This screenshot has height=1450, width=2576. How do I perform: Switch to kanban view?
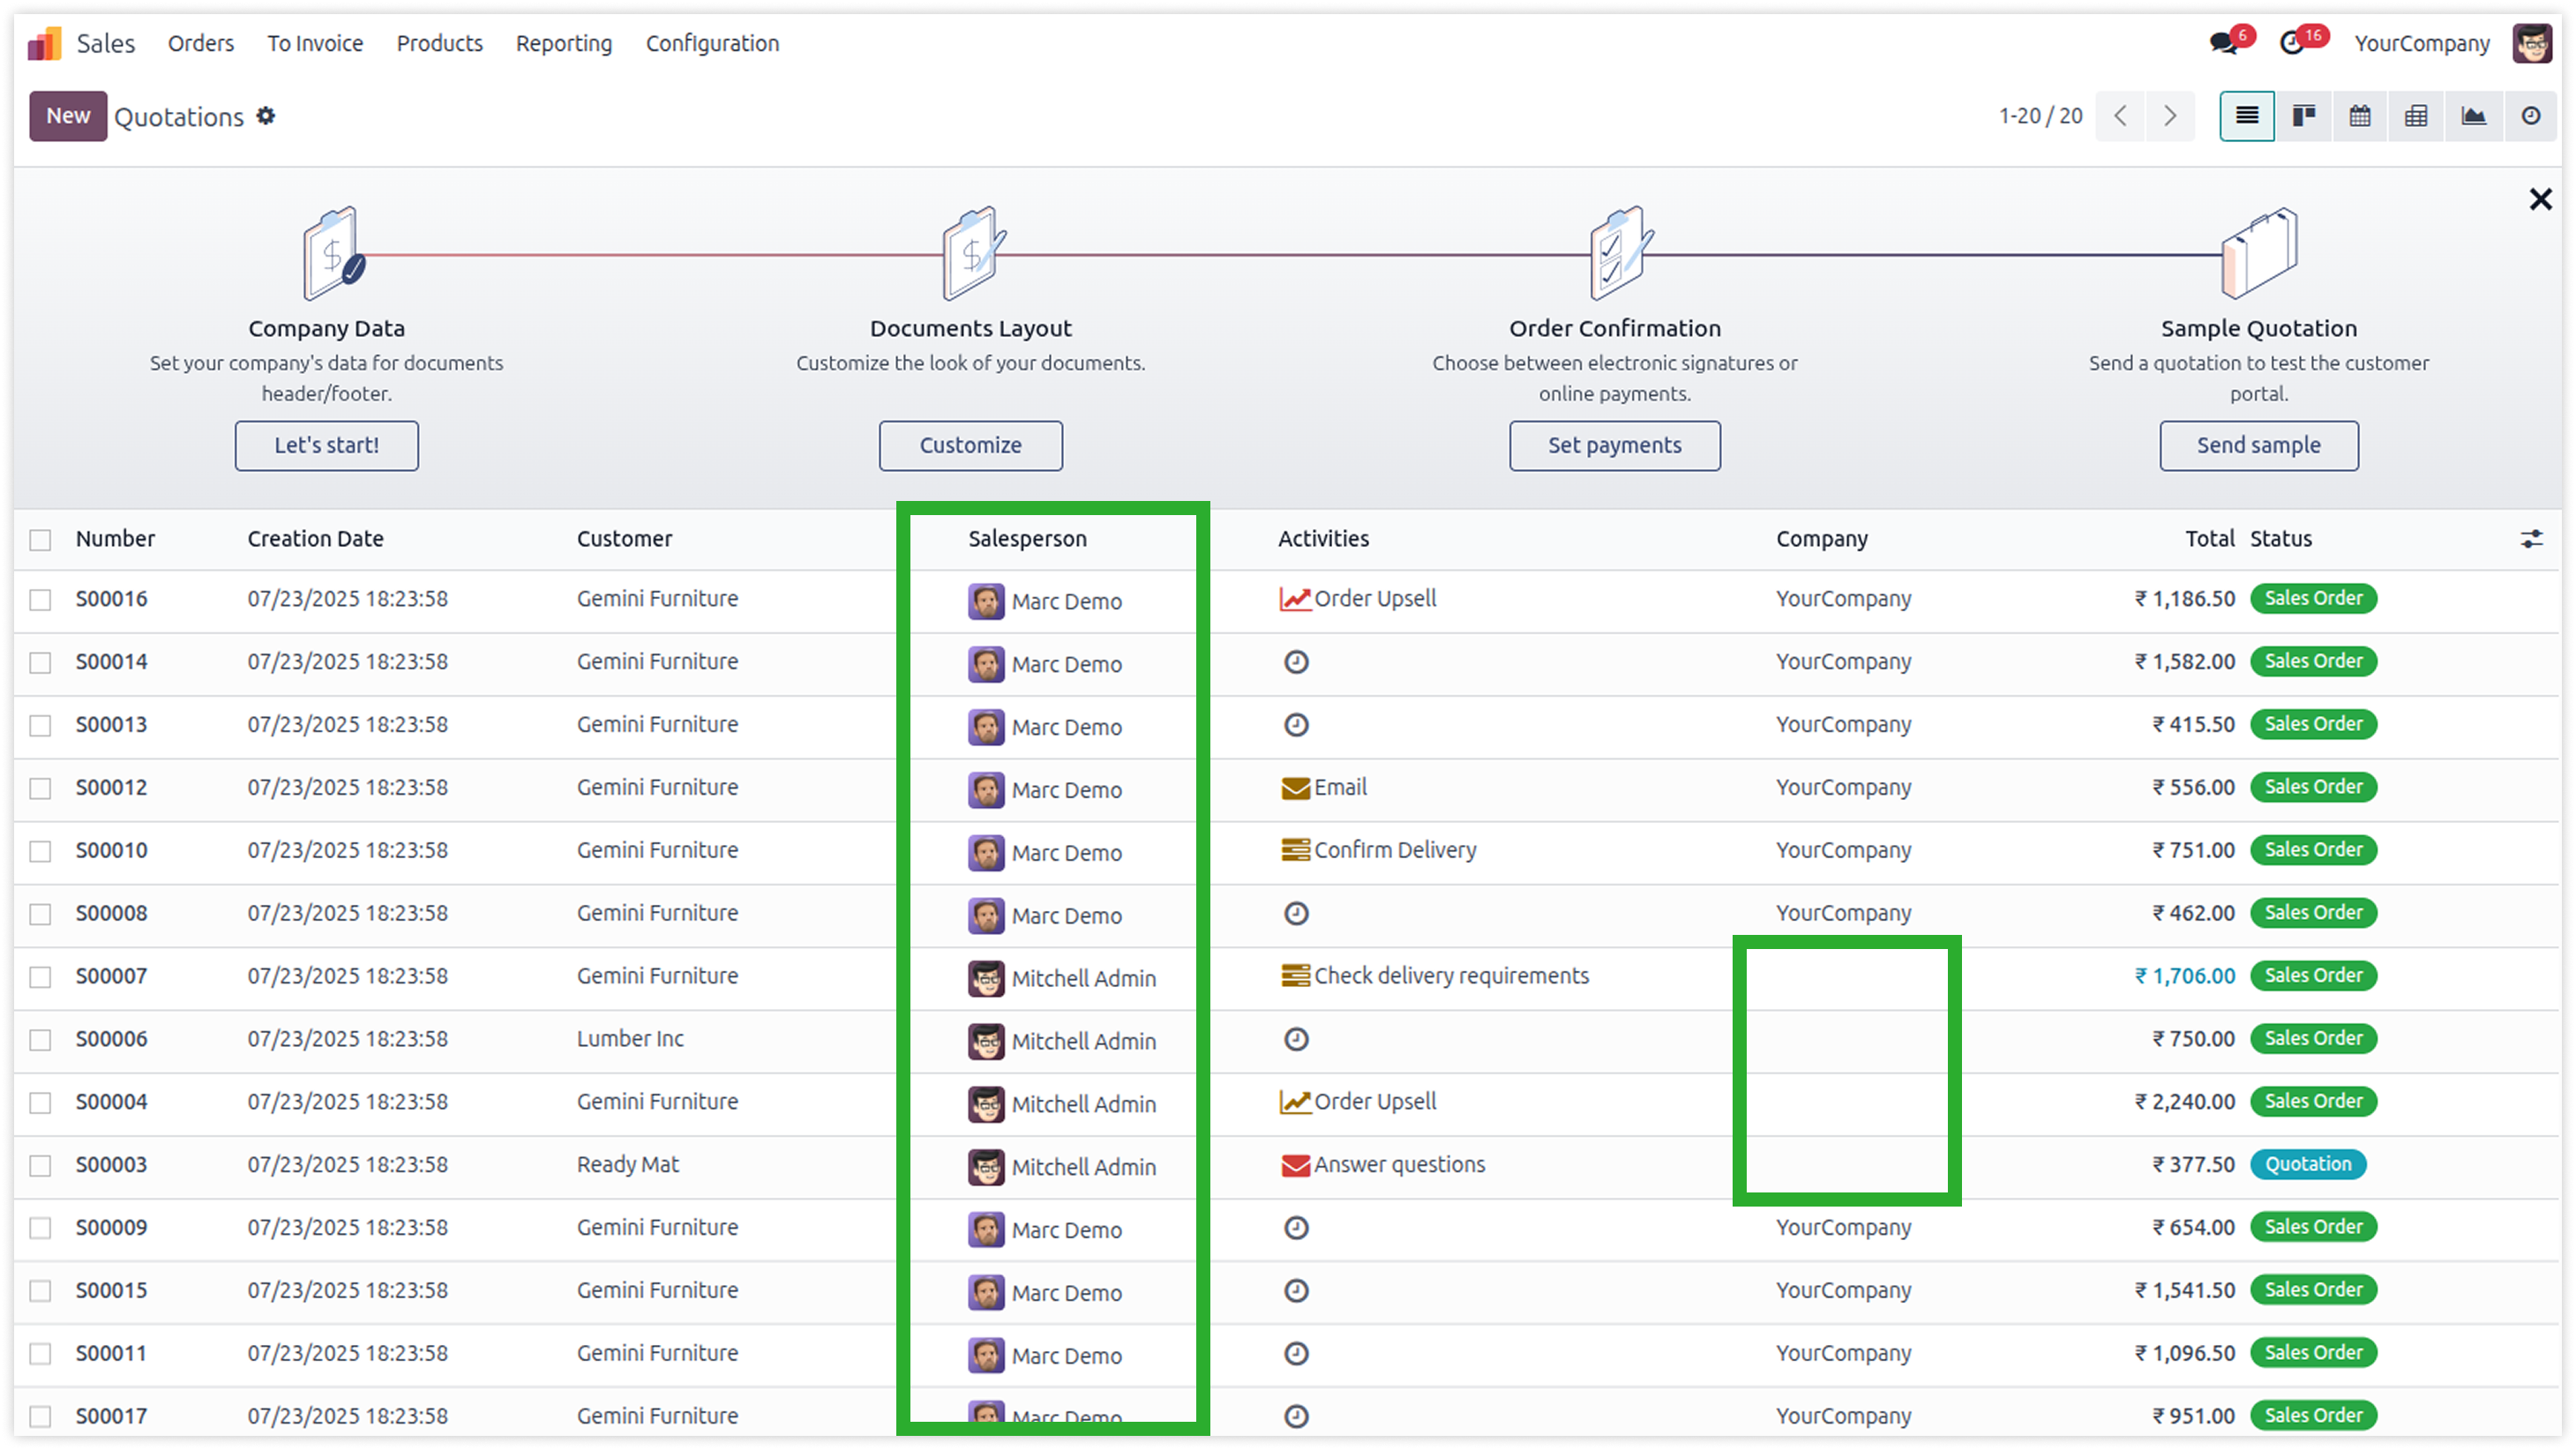[x=2304, y=116]
